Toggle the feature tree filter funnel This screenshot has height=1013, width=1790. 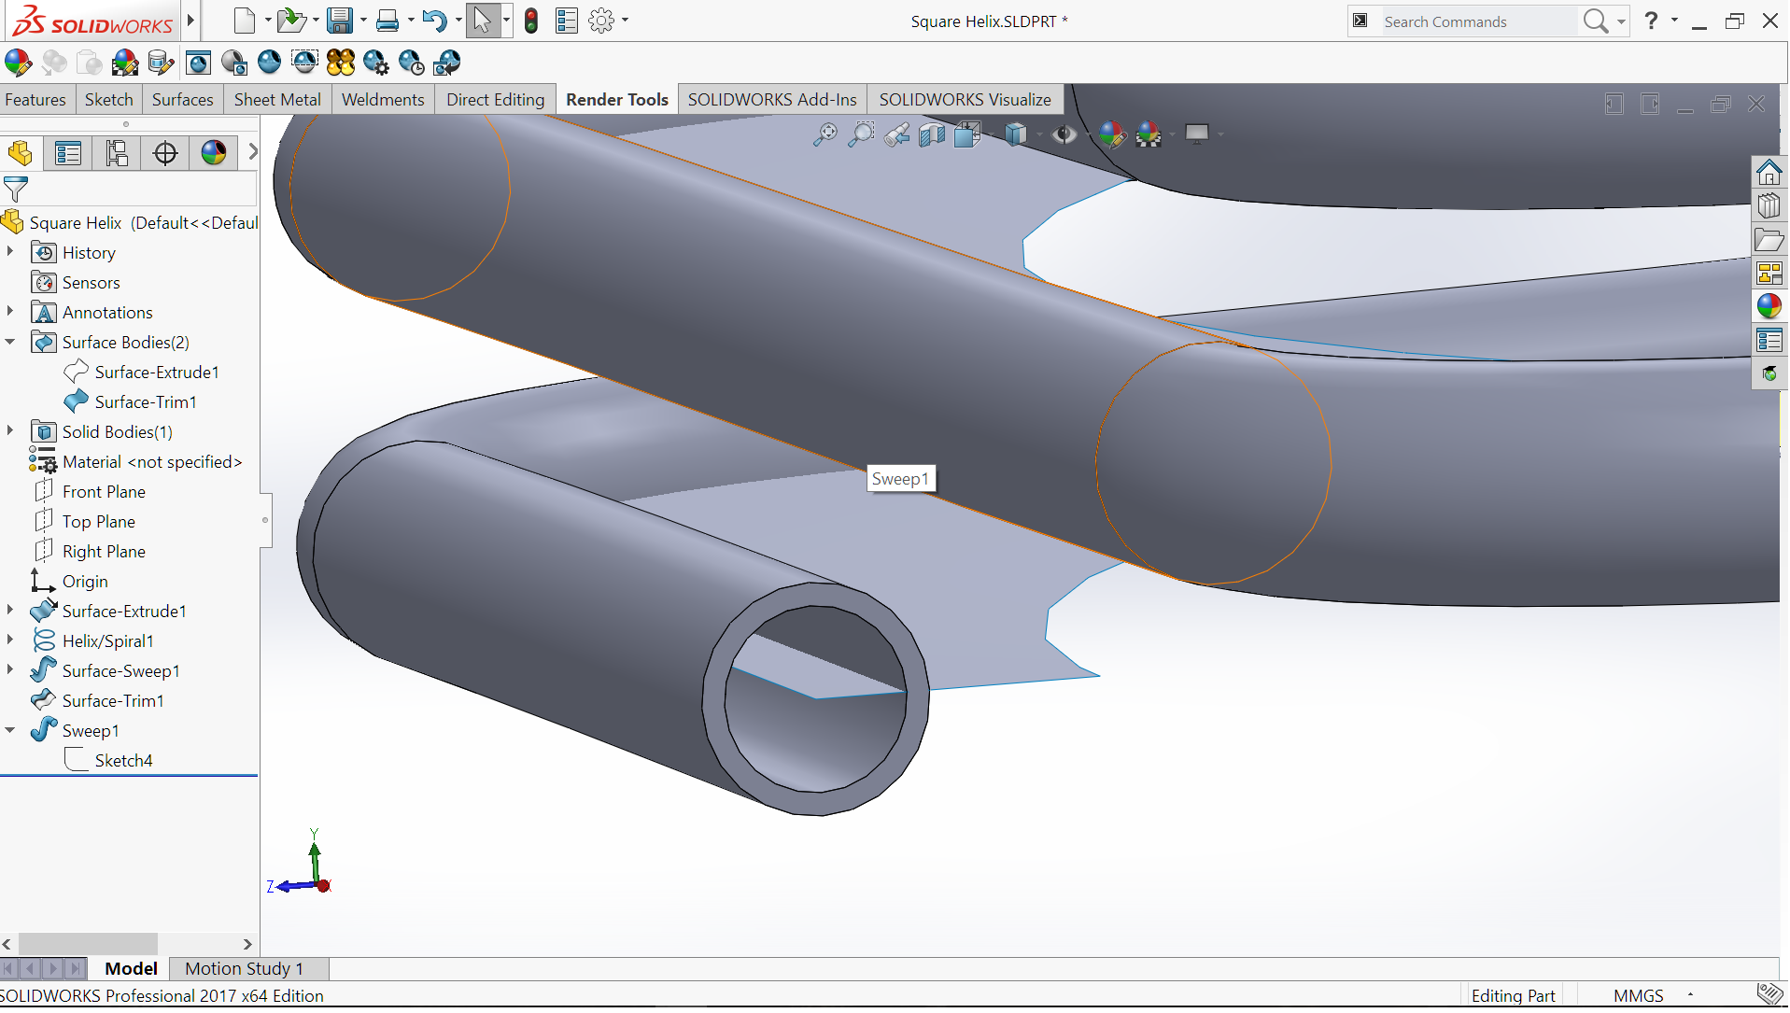(x=16, y=190)
